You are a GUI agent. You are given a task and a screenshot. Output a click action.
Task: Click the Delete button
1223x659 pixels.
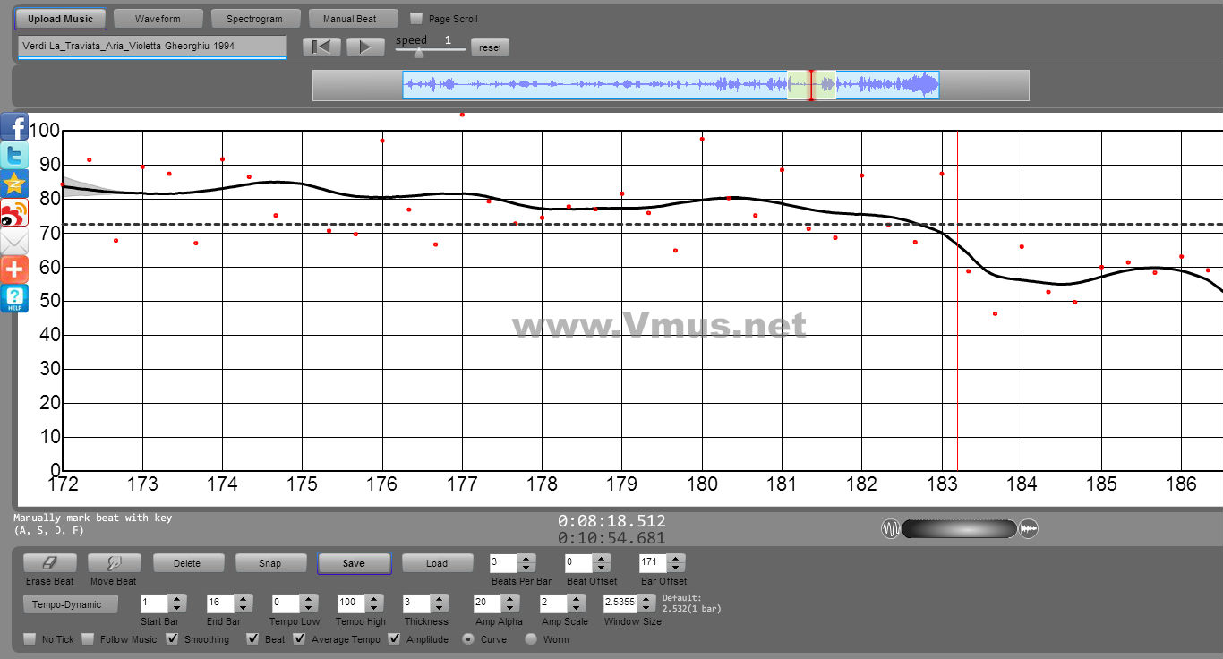187,563
